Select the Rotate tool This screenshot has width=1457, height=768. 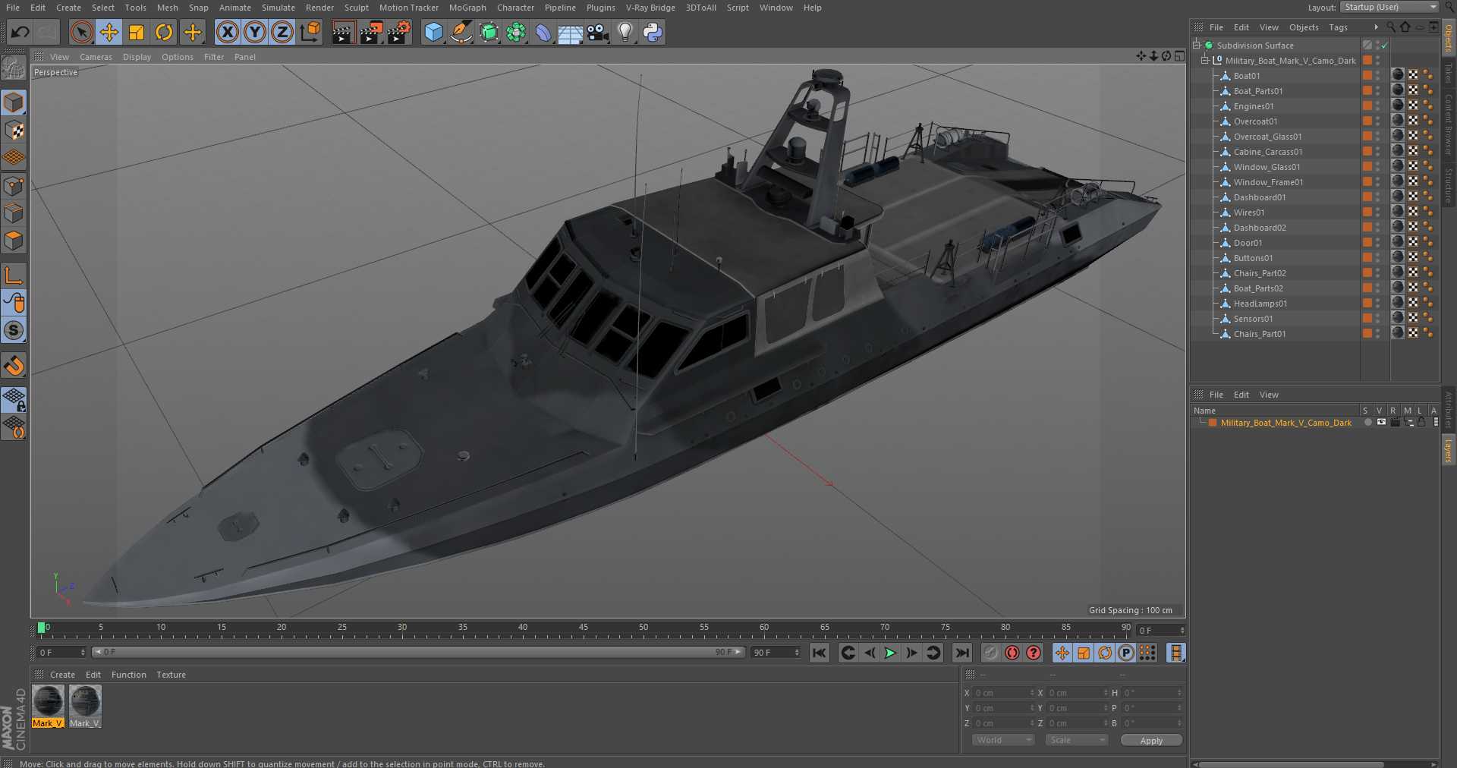[x=164, y=32]
